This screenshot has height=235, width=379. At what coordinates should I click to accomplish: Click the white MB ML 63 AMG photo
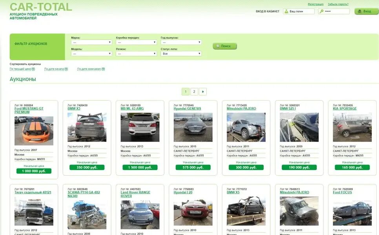pos(140,127)
